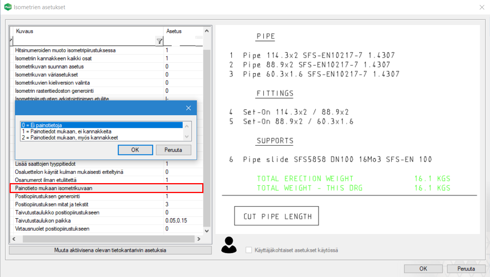
Task: Click the Kuvaus filter input field
Action: click(x=84, y=41)
